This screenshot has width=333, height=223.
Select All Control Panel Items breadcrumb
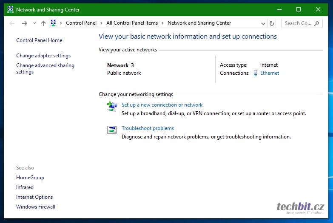click(x=132, y=23)
